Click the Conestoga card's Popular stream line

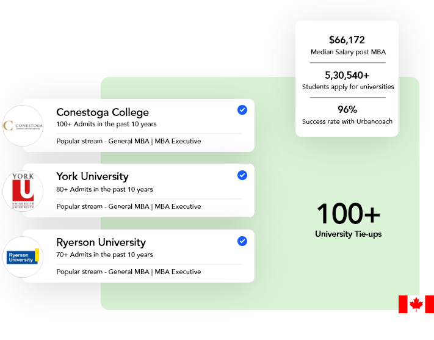(x=129, y=141)
